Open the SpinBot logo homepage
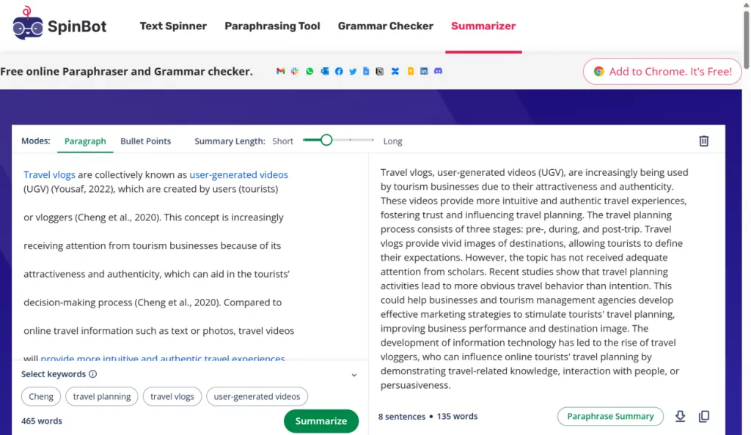The width and height of the screenshot is (751, 435). 59,26
